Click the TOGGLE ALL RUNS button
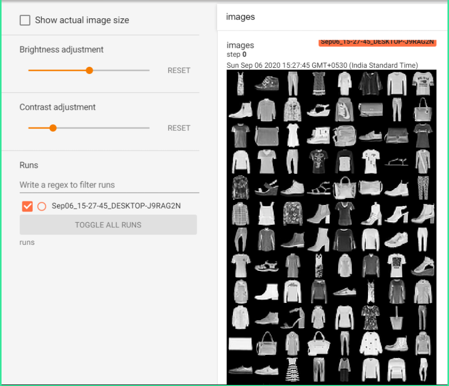Screen dimensions: 449x386 [108, 225]
